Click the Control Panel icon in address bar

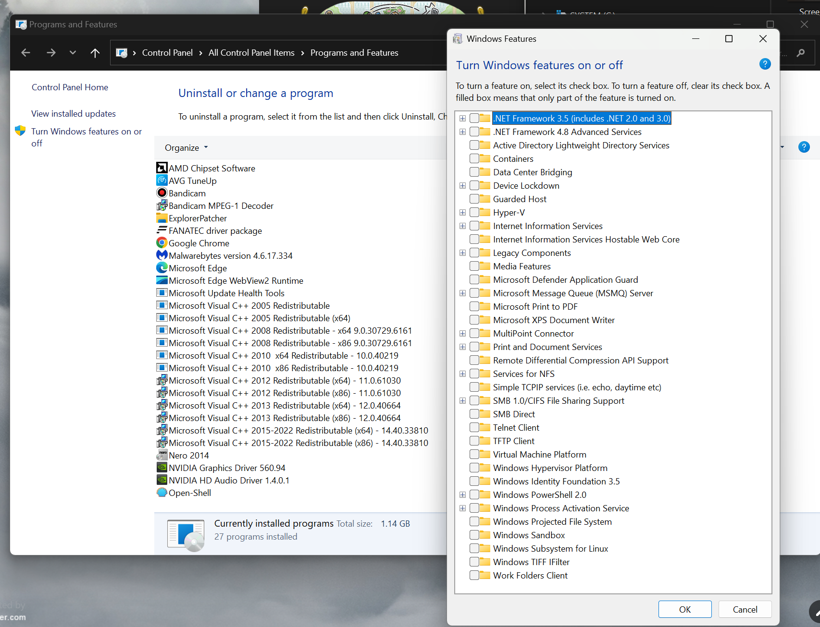click(122, 53)
